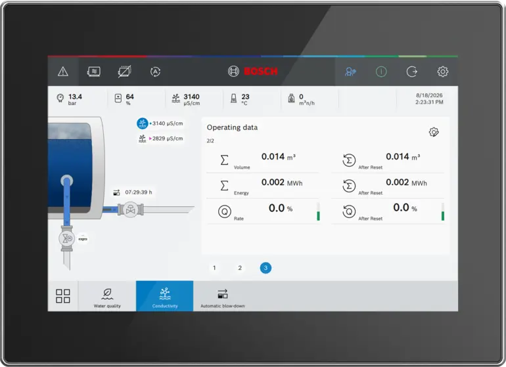Click the boiler tank graphic
The height and width of the screenshot is (367, 506).
(x=75, y=168)
